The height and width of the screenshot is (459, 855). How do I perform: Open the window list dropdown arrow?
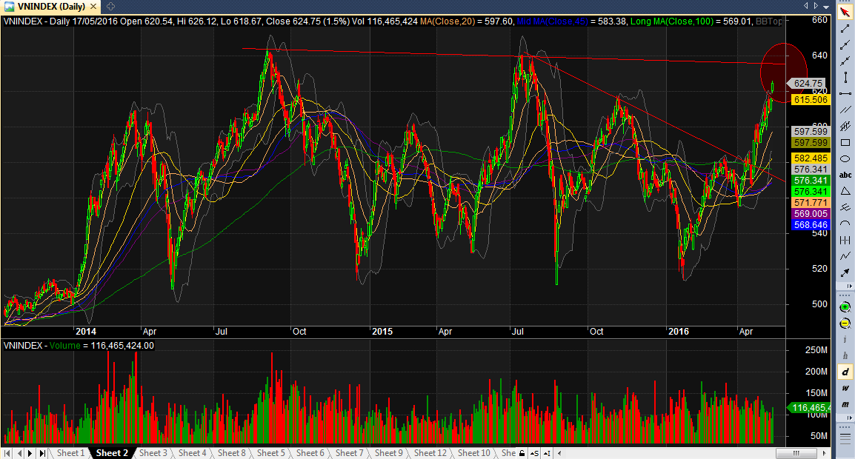(x=827, y=7)
